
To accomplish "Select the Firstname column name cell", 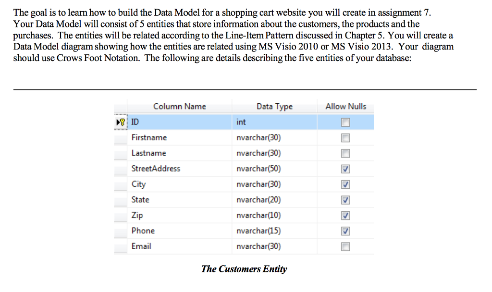I will click(180, 138).
